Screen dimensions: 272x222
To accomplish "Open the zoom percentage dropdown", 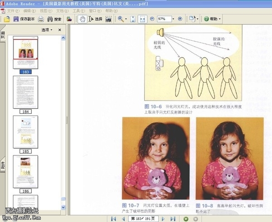I will [x=171, y=19].
